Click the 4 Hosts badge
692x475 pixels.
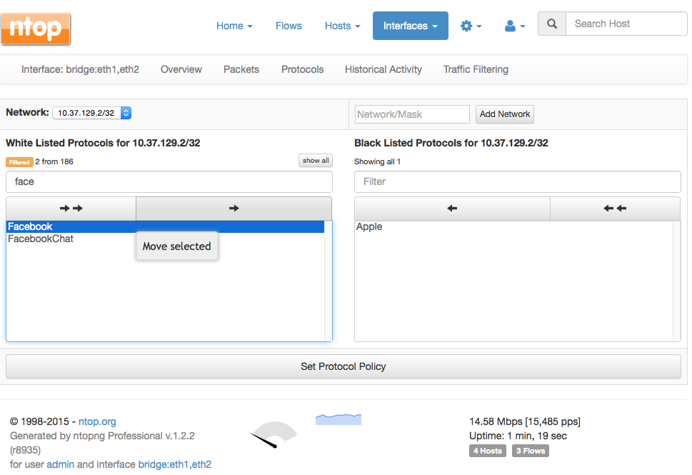click(488, 451)
